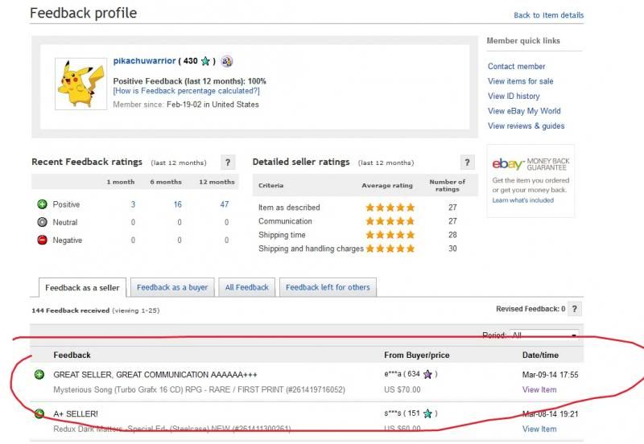Open the All Feedback tab
This screenshot has width=644, height=444.
[247, 287]
